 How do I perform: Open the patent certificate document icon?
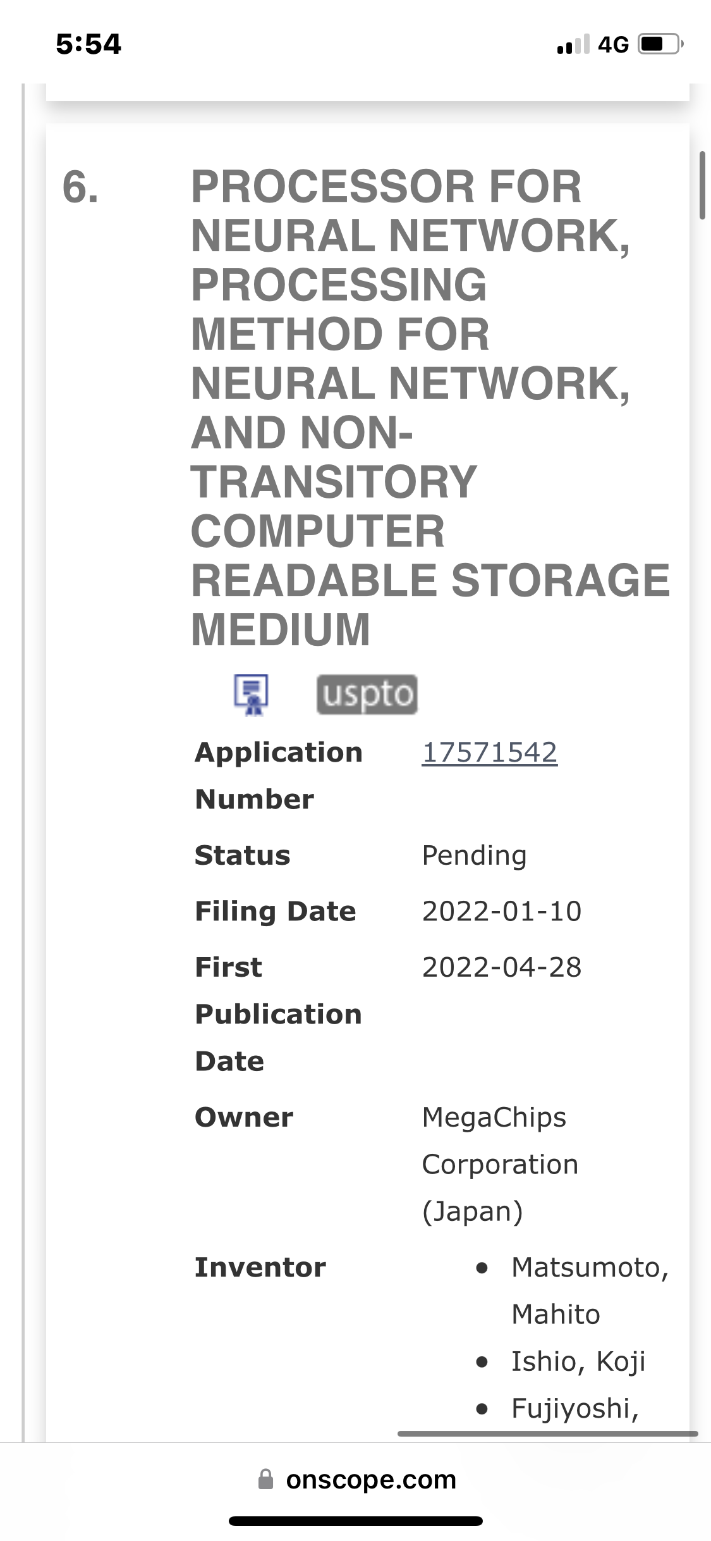tap(252, 694)
